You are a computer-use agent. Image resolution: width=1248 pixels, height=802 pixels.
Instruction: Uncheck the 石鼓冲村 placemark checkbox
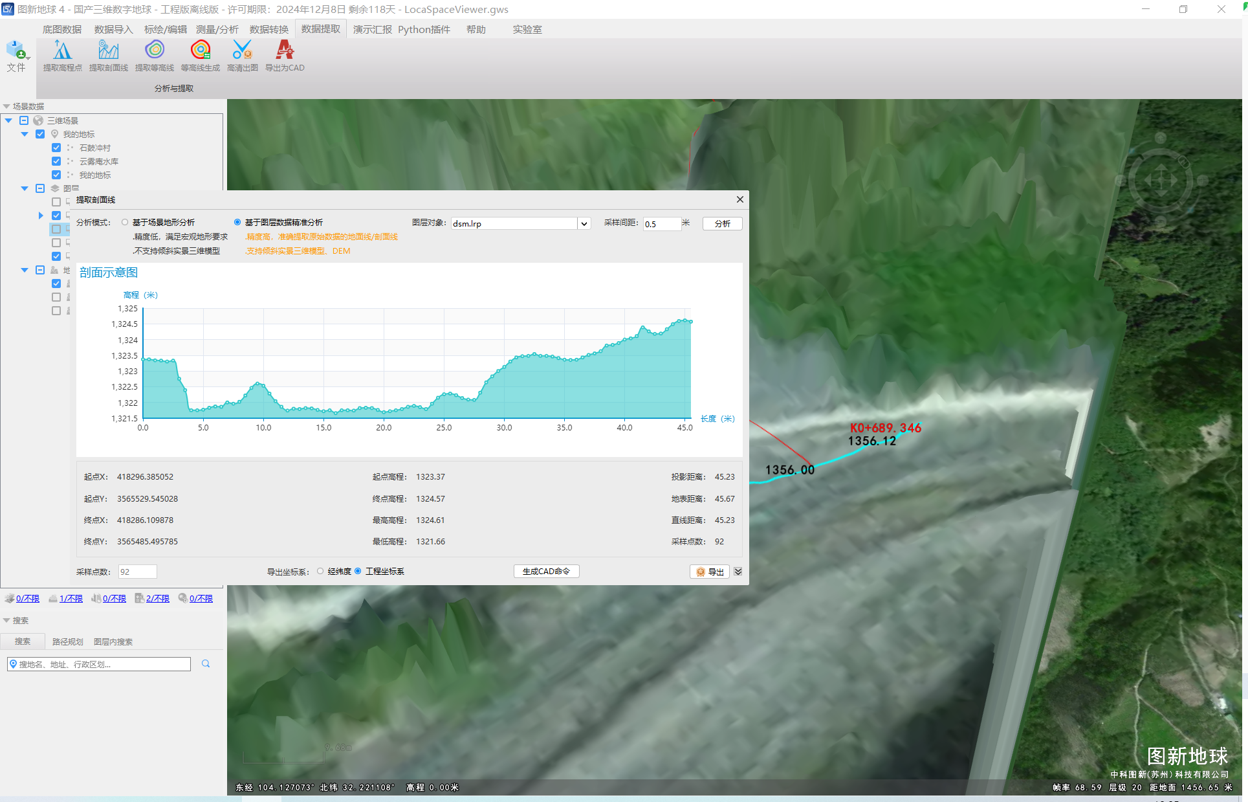pyautogui.click(x=56, y=148)
